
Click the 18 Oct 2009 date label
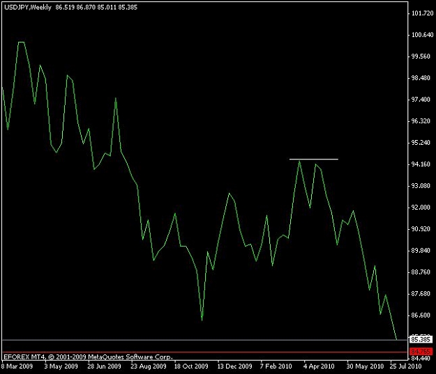click(191, 366)
